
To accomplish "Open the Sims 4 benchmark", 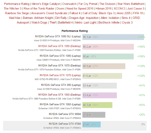I will click(x=126, y=18).
